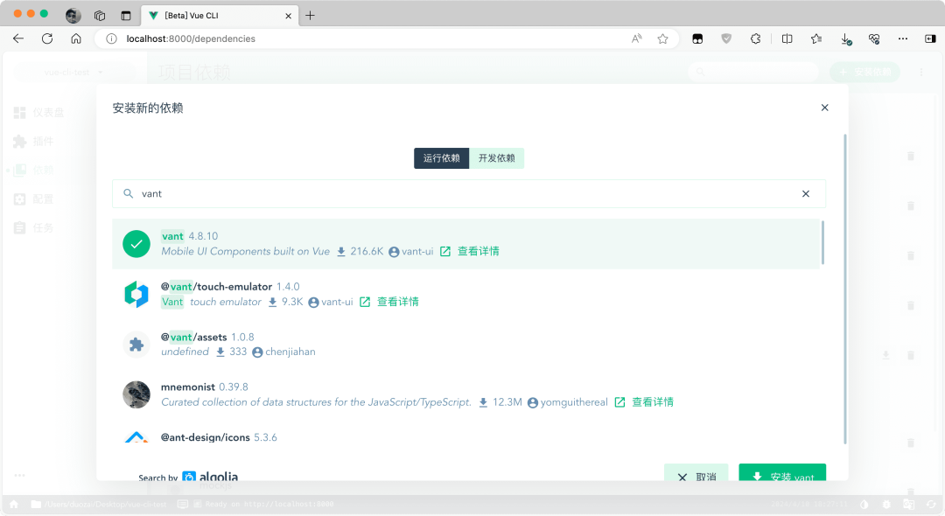Click the vant search input field
The height and width of the screenshot is (516, 945).
click(x=469, y=194)
